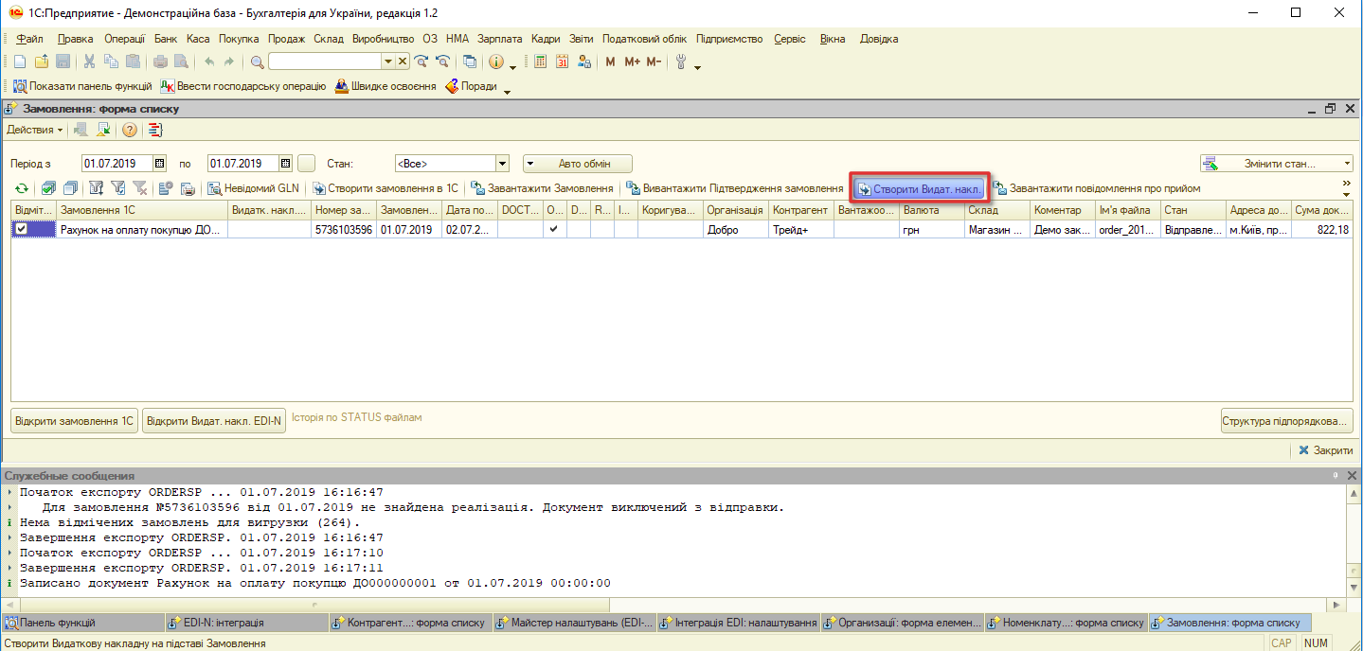This screenshot has width=1363, height=651.
Task: Switch to EDI-N: інтеграція window tab
Action: [x=245, y=623]
